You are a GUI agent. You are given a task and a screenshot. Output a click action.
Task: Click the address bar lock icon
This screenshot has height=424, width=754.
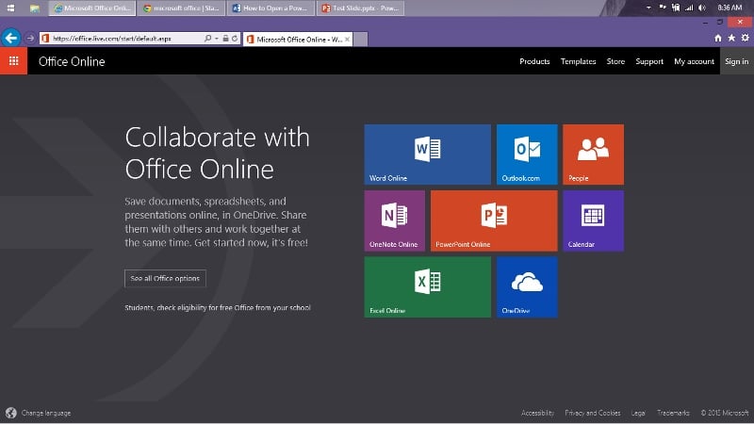225,38
